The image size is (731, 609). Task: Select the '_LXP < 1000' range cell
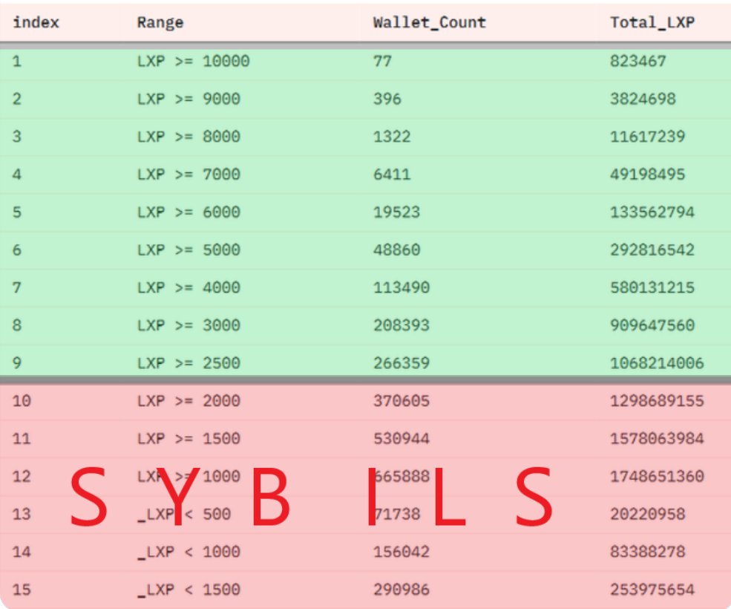[x=189, y=552]
